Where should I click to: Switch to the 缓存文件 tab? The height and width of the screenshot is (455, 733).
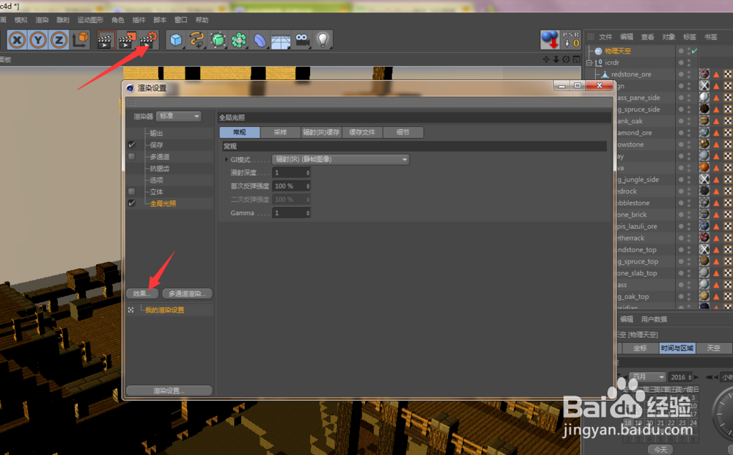click(x=362, y=133)
